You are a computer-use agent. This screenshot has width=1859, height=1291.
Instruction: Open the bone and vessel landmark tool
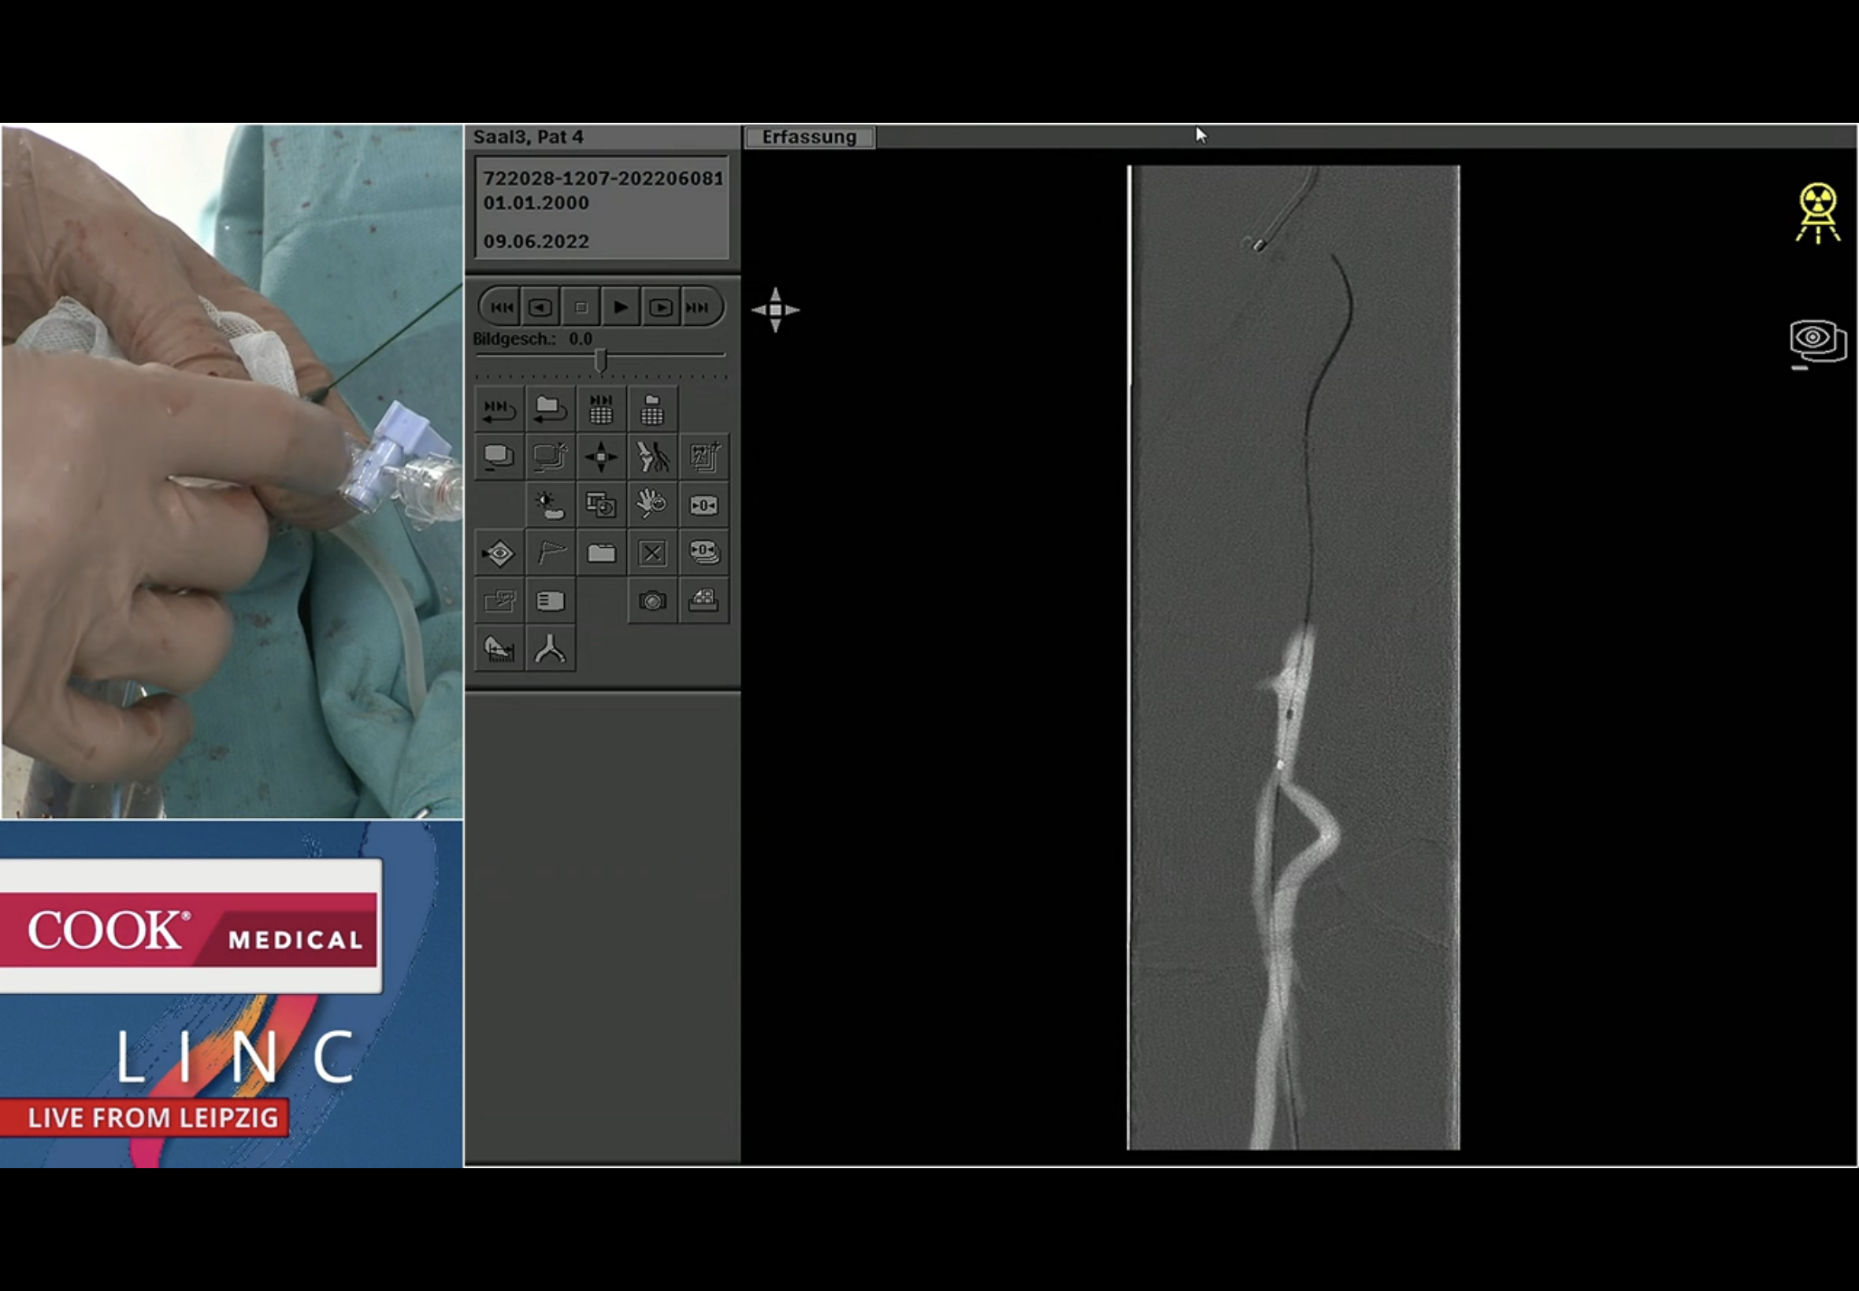[652, 457]
